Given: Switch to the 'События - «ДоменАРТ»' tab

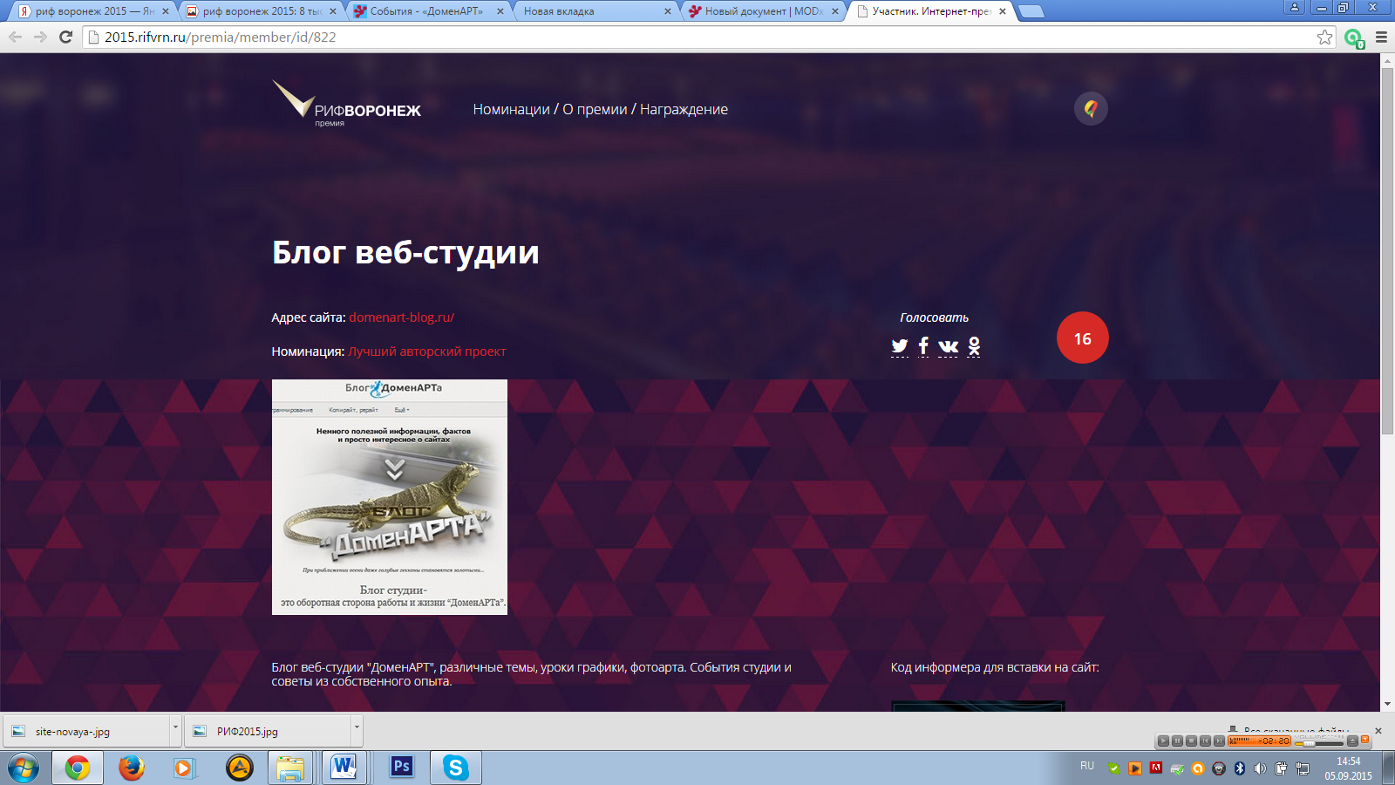Looking at the screenshot, I should pyautogui.click(x=427, y=11).
